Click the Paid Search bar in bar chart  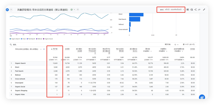pos(135,19)
